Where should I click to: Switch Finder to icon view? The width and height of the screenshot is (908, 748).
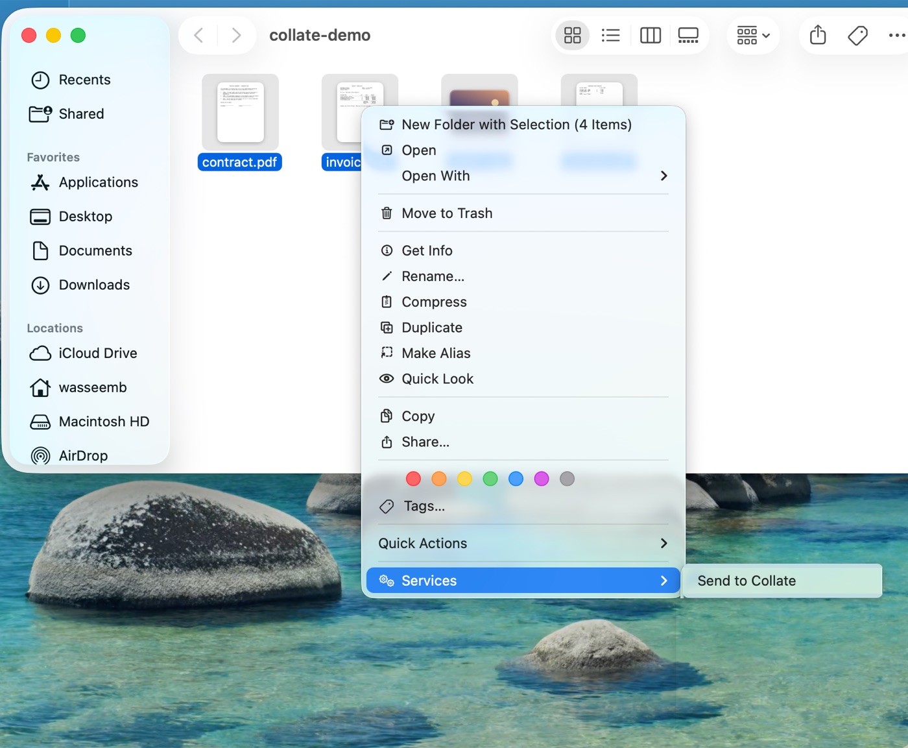573,35
